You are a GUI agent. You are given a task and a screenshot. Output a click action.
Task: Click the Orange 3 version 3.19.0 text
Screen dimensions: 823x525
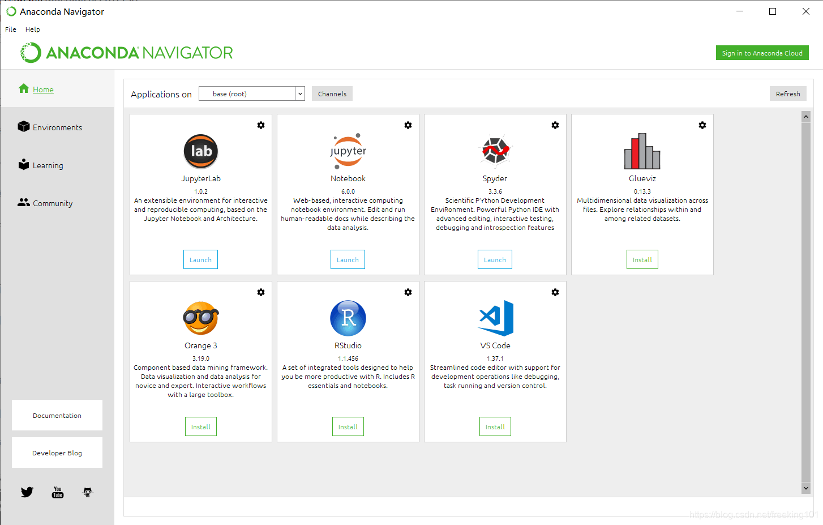click(x=201, y=358)
